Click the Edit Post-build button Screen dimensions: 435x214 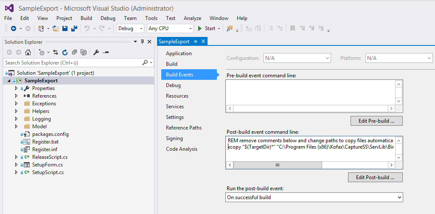tap(375, 177)
